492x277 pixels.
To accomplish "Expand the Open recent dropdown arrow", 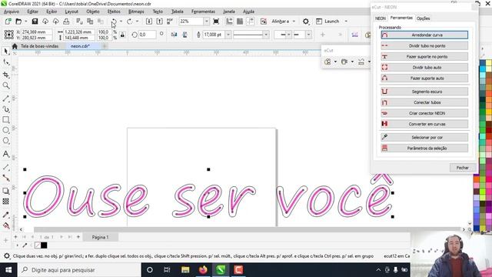I will coord(25,22).
